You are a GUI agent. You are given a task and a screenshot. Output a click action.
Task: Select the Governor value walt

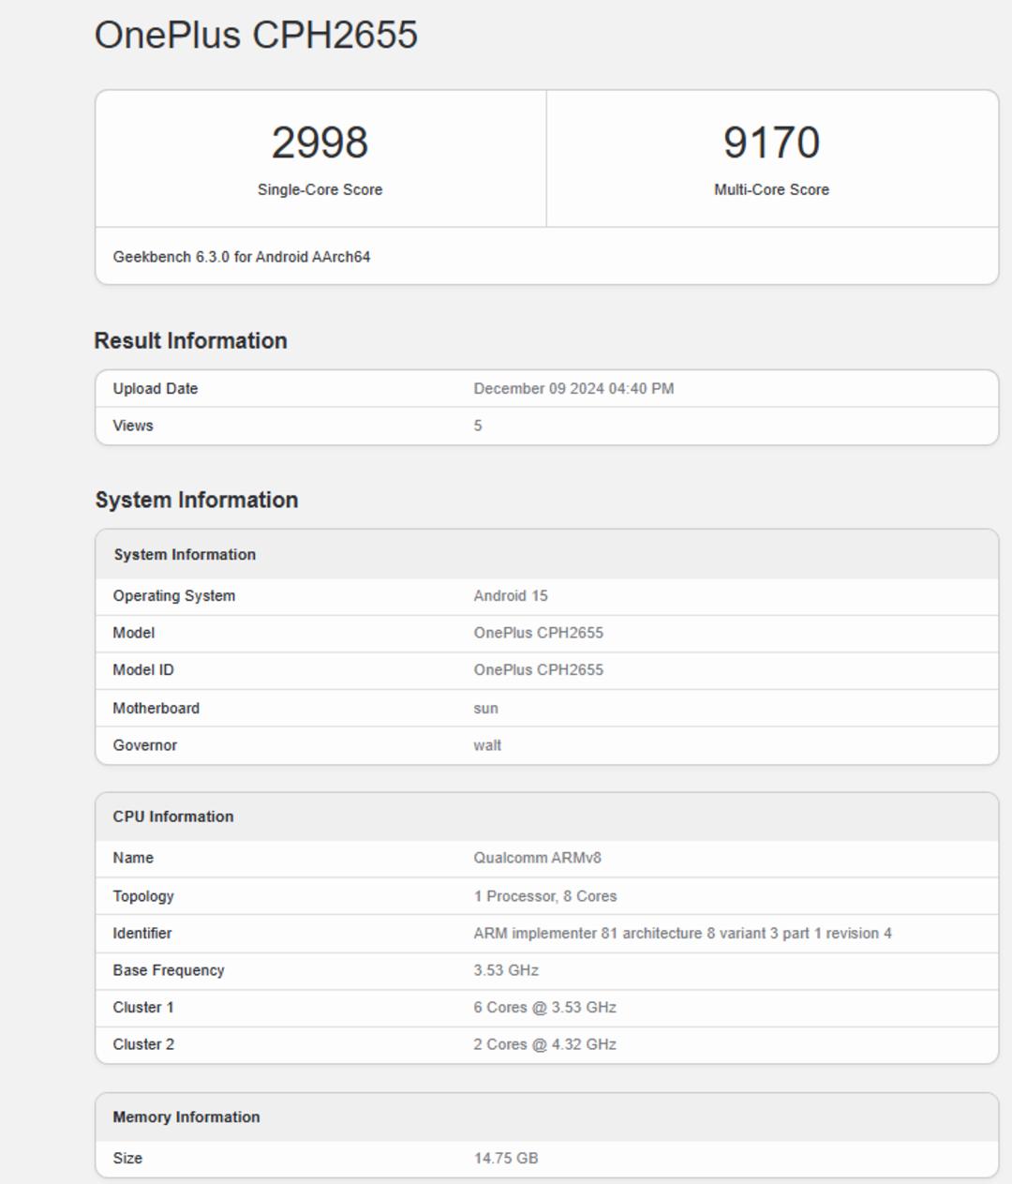click(x=487, y=745)
